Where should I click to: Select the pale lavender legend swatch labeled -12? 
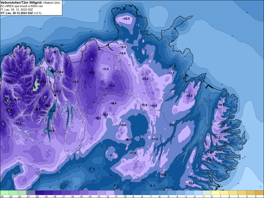(x=110, y=193)
